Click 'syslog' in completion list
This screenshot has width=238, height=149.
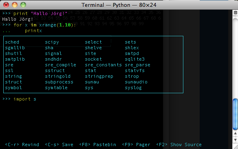pyautogui.click(x=133, y=88)
